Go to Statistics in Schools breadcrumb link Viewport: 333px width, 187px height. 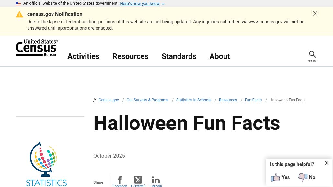193,100
